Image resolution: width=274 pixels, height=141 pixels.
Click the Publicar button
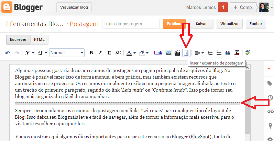[x=174, y=24]
